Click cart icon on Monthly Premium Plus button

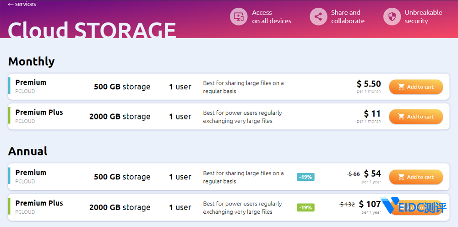point(401,117)
